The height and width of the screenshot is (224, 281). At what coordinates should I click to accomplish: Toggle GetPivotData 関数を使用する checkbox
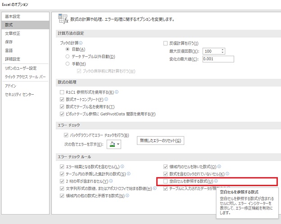click(x=62, y=114)
